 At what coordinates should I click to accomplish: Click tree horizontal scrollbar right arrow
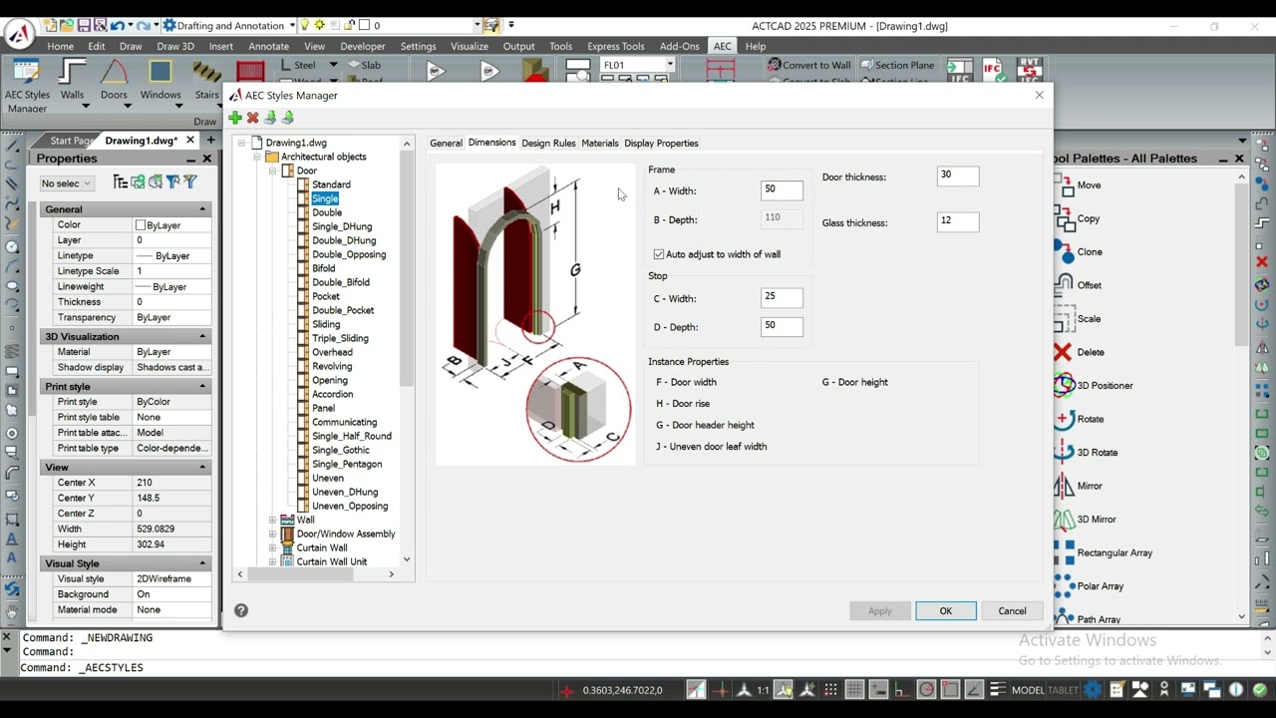391,574
